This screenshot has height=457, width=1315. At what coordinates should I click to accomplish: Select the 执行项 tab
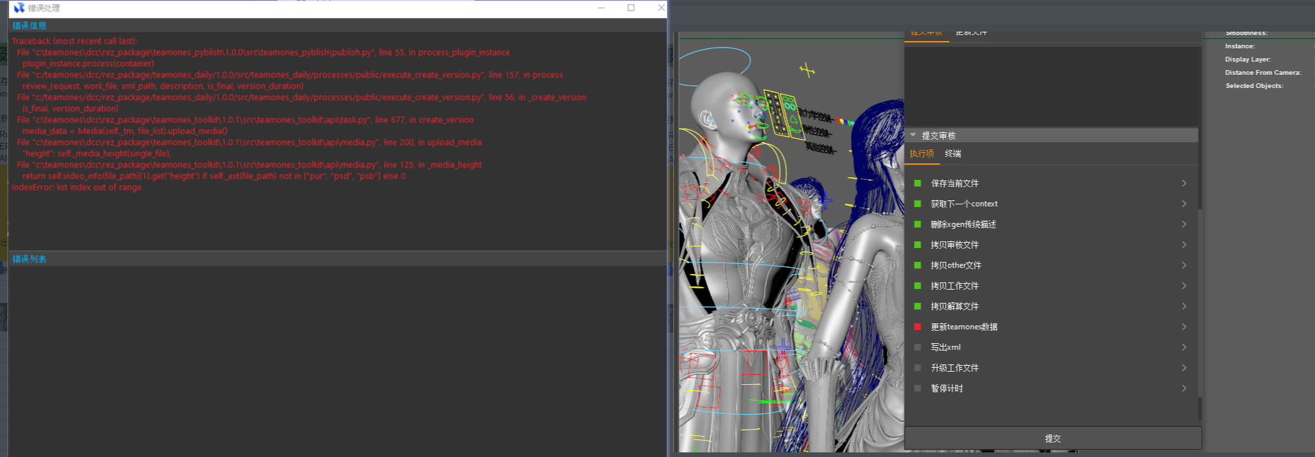click(x=921, y=153)
